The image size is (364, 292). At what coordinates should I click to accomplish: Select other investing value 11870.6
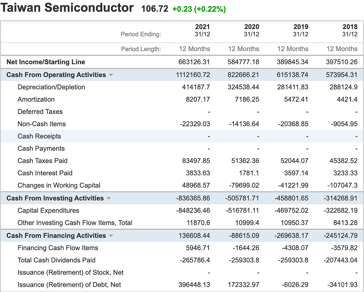[198, 223]
